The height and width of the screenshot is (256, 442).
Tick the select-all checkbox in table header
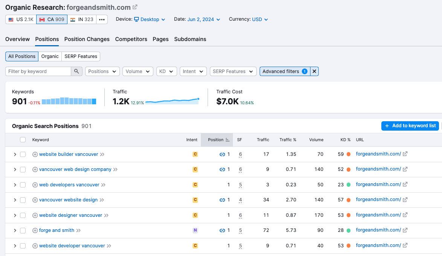tap(23, 140)
